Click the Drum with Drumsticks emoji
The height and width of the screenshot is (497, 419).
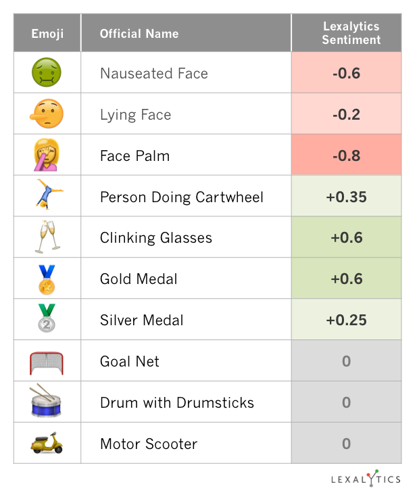47,402
